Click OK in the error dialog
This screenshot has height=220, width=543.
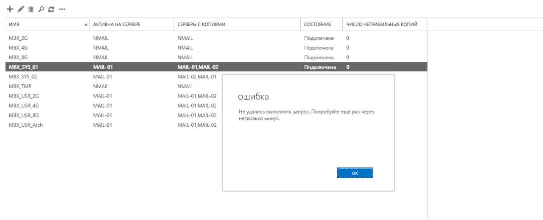click(x=355, y=173)
